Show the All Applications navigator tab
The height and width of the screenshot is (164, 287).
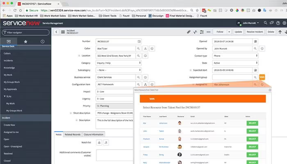coord(9,41)
